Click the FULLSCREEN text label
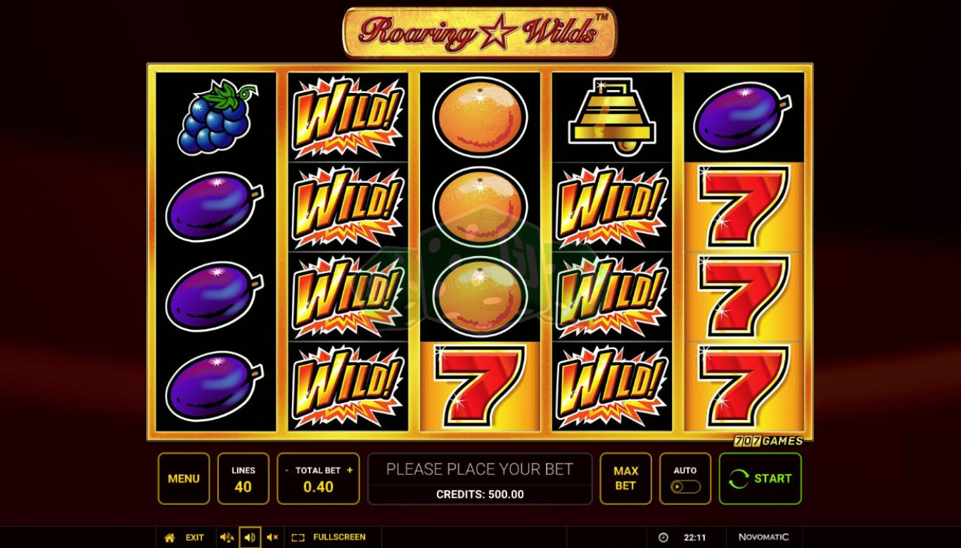This screenshot has height=548, width=961. point(339,537)
